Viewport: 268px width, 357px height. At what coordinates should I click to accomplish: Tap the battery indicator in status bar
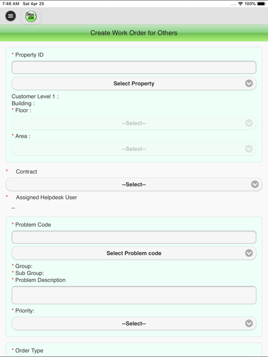click(x=261, y=4)
